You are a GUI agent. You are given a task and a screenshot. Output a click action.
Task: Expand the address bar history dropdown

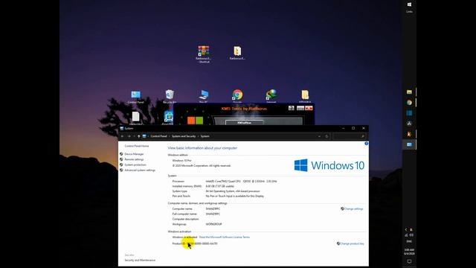click(x=319, y=136)
